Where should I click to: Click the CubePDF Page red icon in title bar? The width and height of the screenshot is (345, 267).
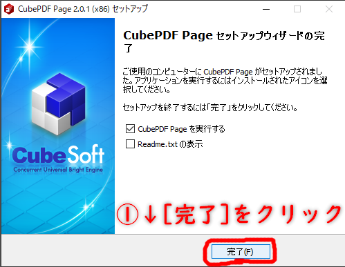(x=9, y=9)
